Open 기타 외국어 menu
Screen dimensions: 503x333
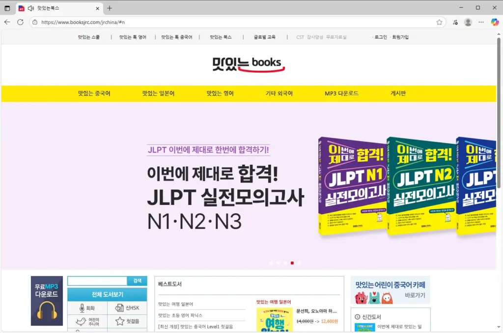click(279, 94)
